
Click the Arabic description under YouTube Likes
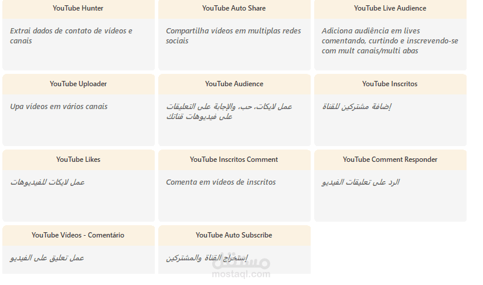(x=47, y=182)
